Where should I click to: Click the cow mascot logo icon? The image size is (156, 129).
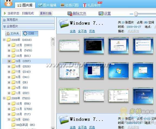click(8, 3)
